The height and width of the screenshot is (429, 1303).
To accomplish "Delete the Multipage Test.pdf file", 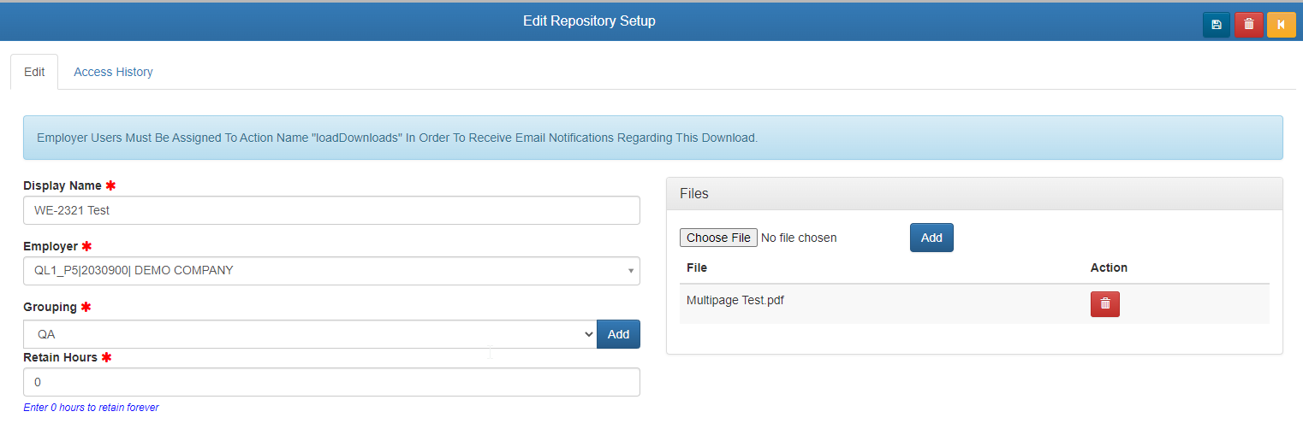I will pyautogui.click(x=1104, y=303).
